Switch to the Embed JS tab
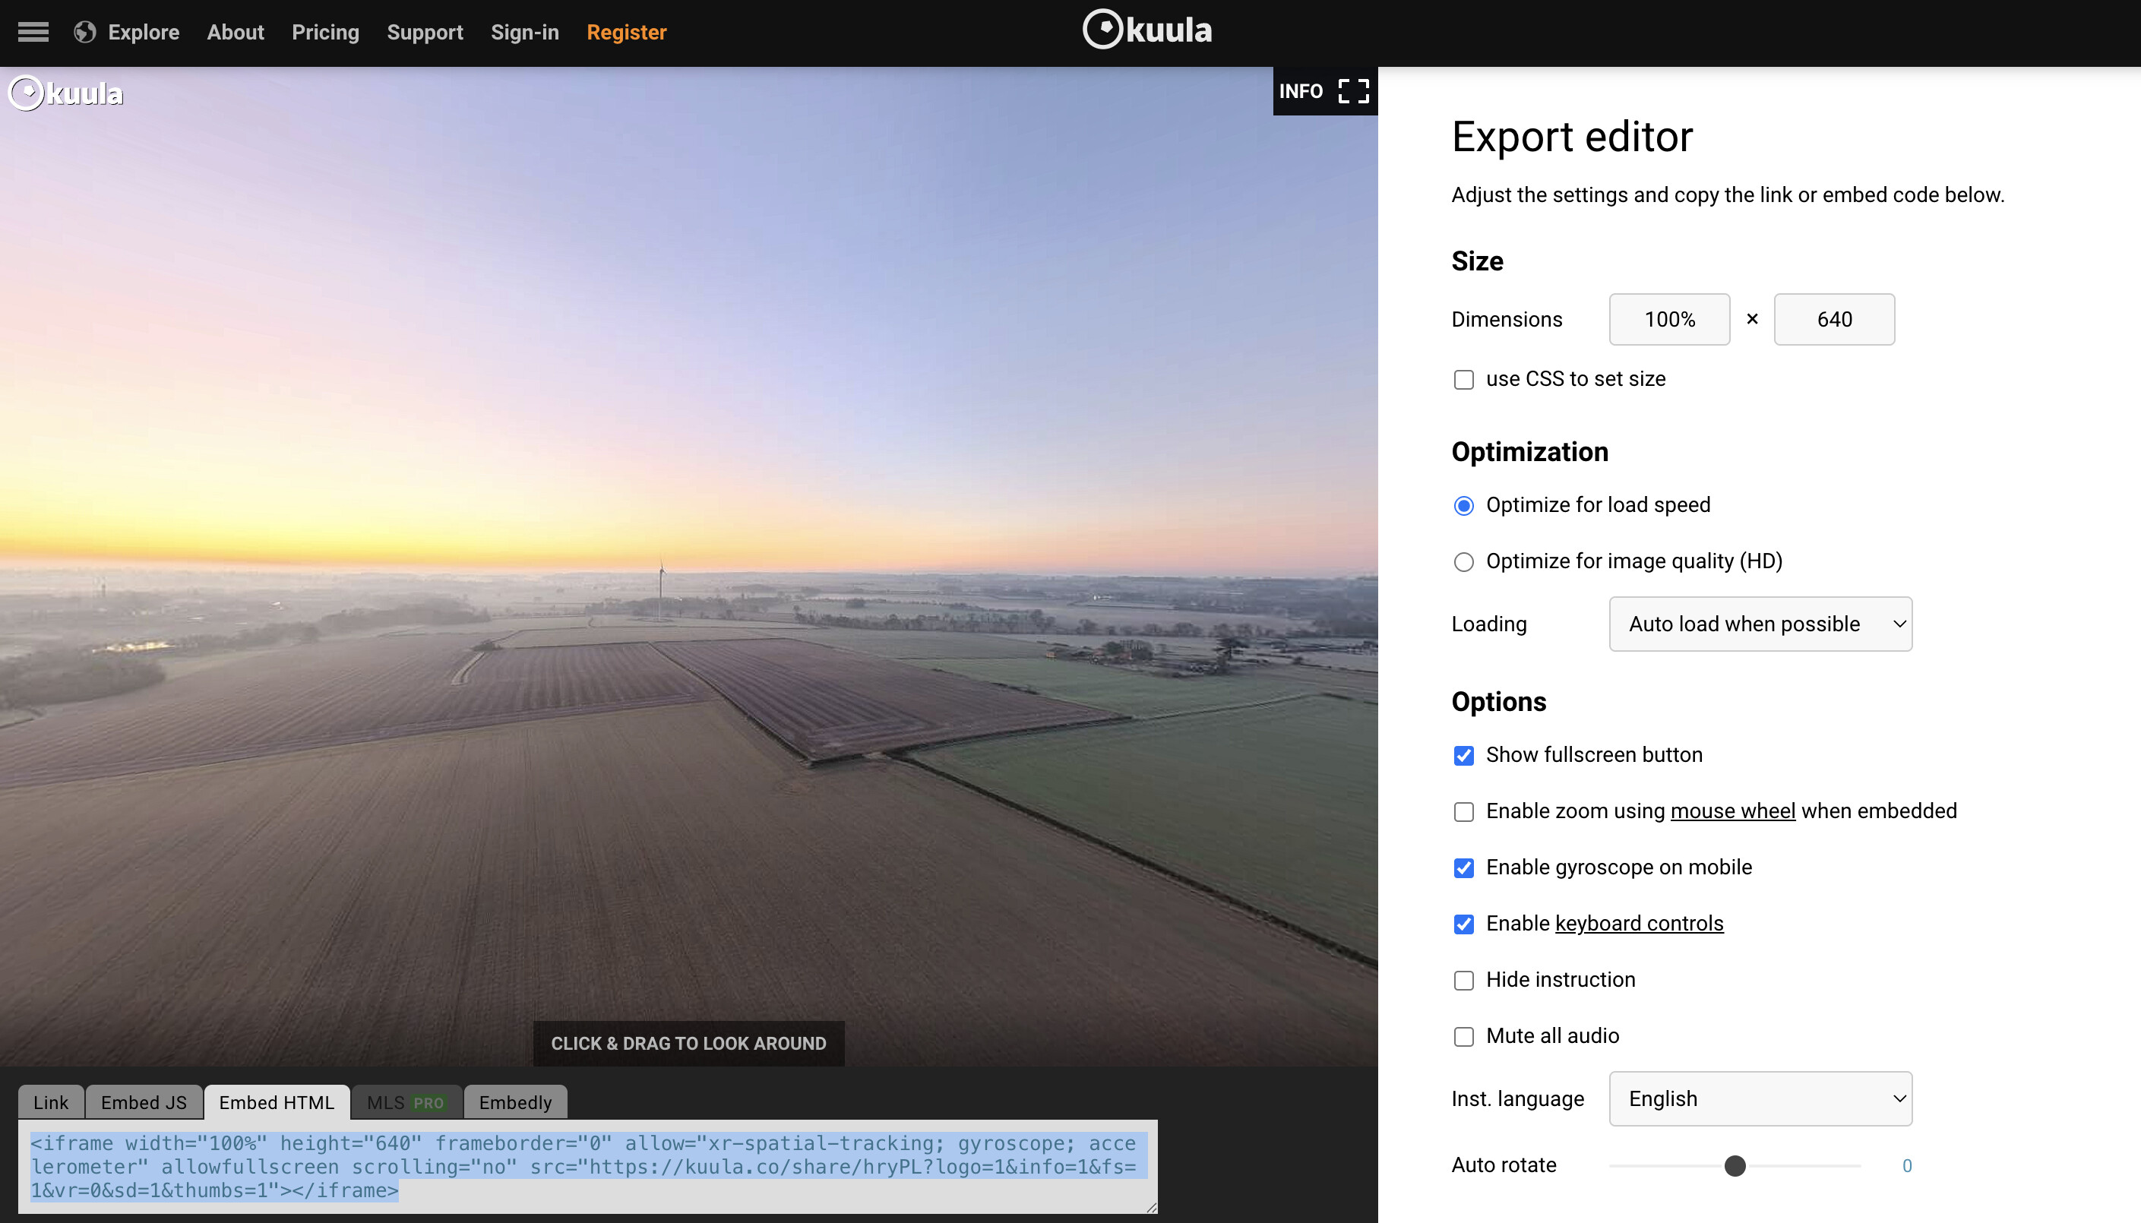Image resolution: width=2141 pixels, height=1223 pixels. (144, 1103)
